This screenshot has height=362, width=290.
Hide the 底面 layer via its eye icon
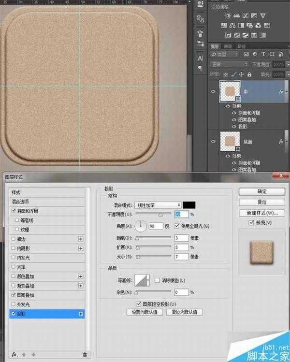[213, 141]
